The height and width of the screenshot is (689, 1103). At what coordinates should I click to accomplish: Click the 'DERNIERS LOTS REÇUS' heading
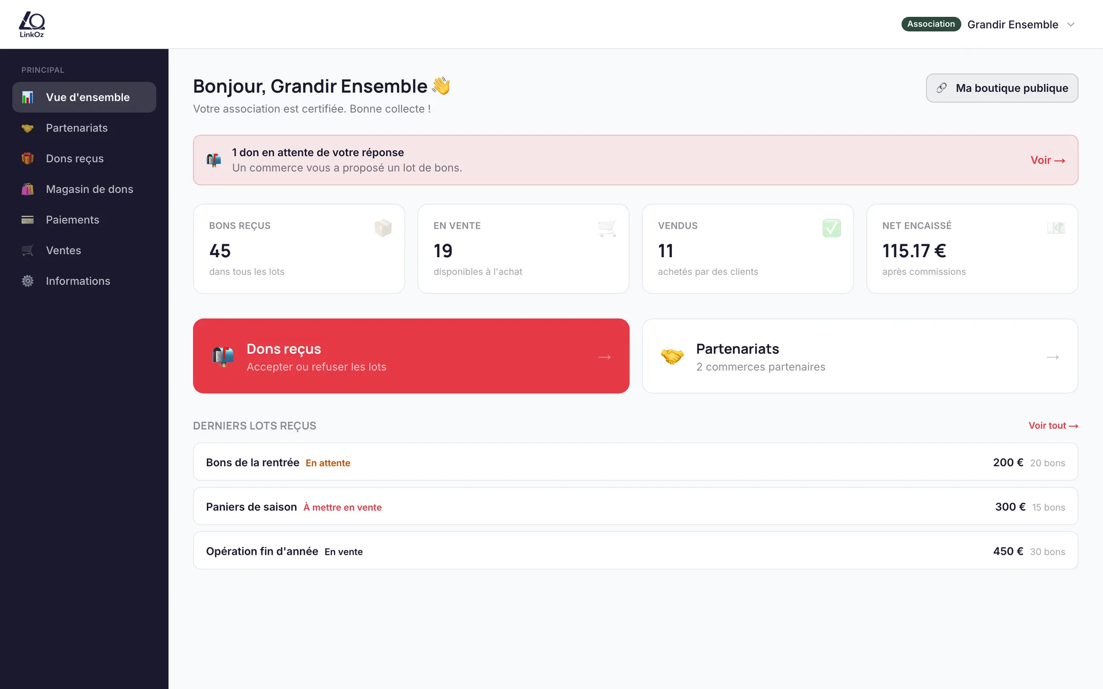click(x=254, y=426)
